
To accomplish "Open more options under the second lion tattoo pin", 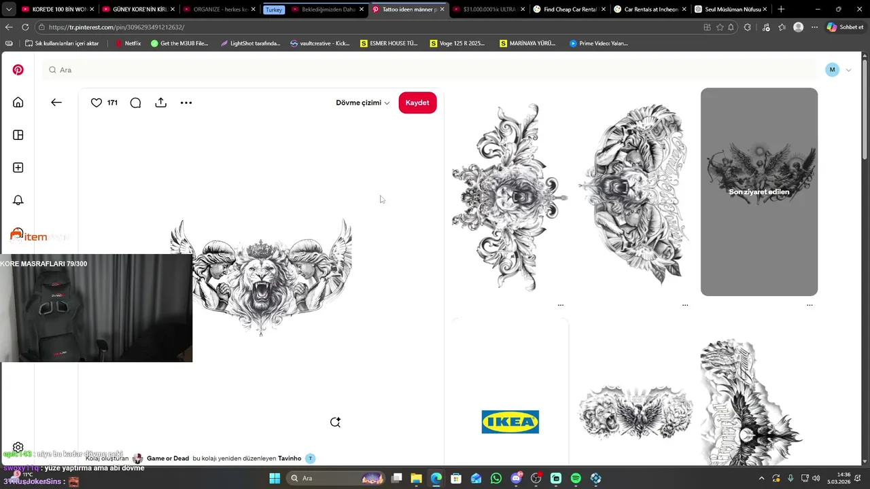I will 685,305.
